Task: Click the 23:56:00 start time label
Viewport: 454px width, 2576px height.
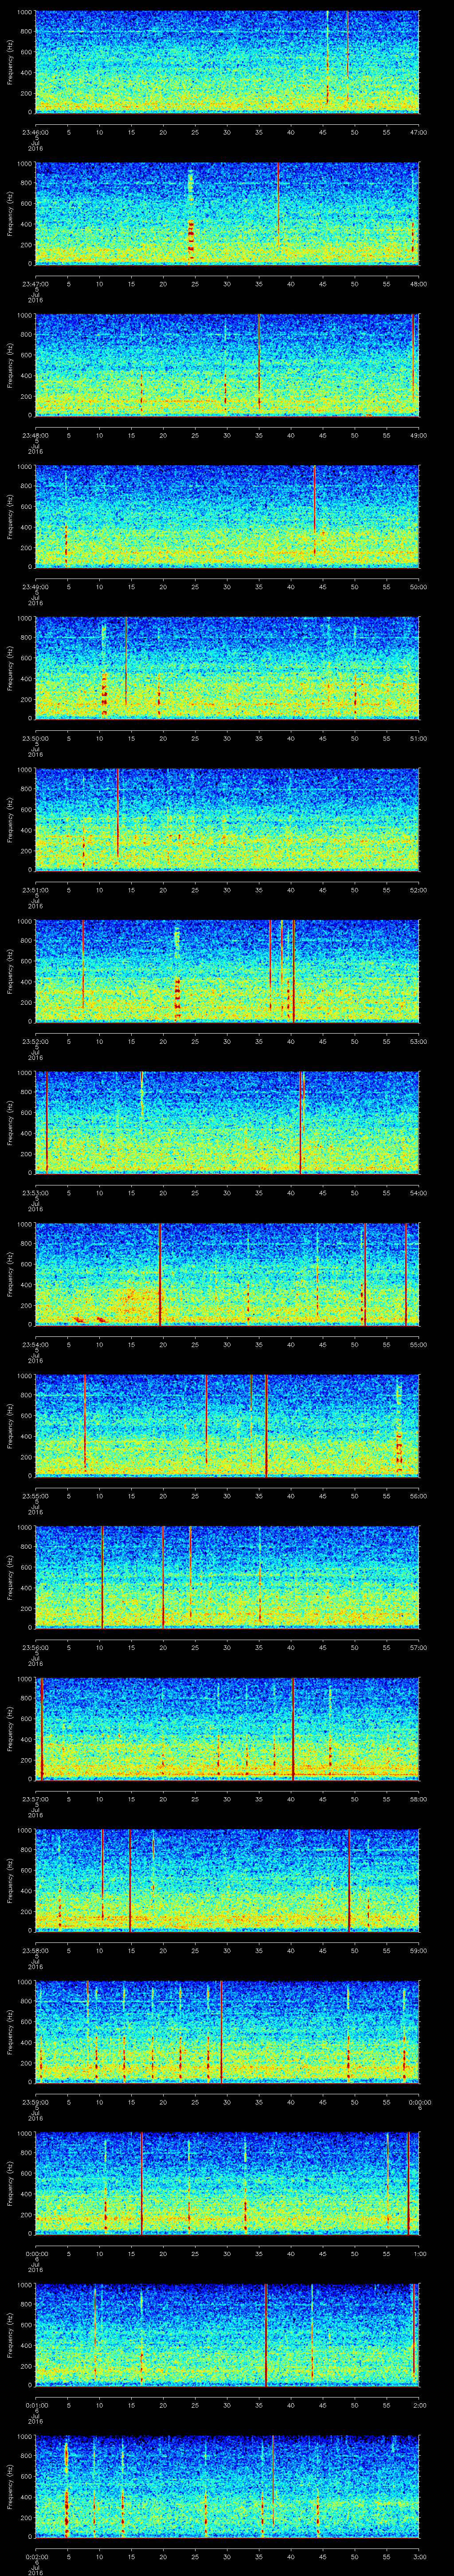Action: tap(36, 1647)
